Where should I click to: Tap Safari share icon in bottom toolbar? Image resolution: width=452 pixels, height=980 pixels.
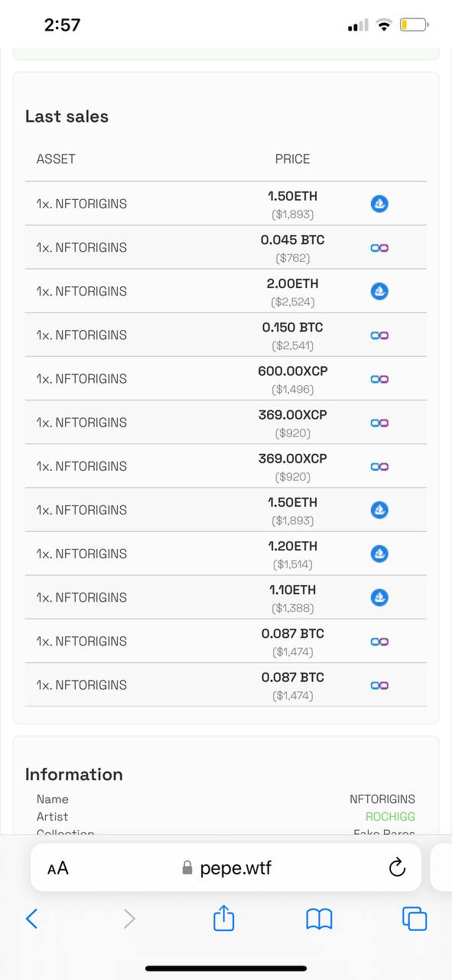coord(223,917)
